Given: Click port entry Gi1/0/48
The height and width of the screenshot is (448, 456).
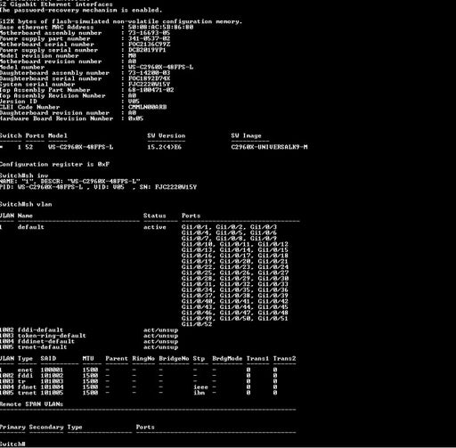Looking at the screenshot, I should coord(273,313).
